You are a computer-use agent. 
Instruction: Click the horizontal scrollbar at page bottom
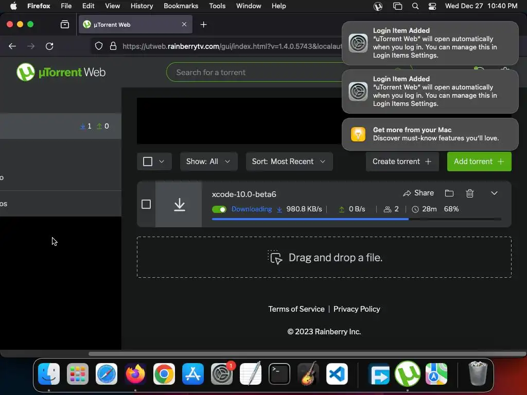pyautogui.click(x=307, y=354)
